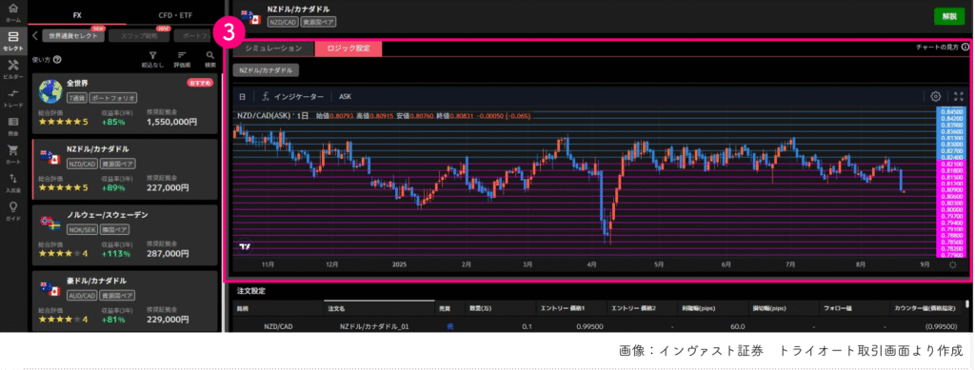Open the Guide lightbulb icon

click(13, 210)
